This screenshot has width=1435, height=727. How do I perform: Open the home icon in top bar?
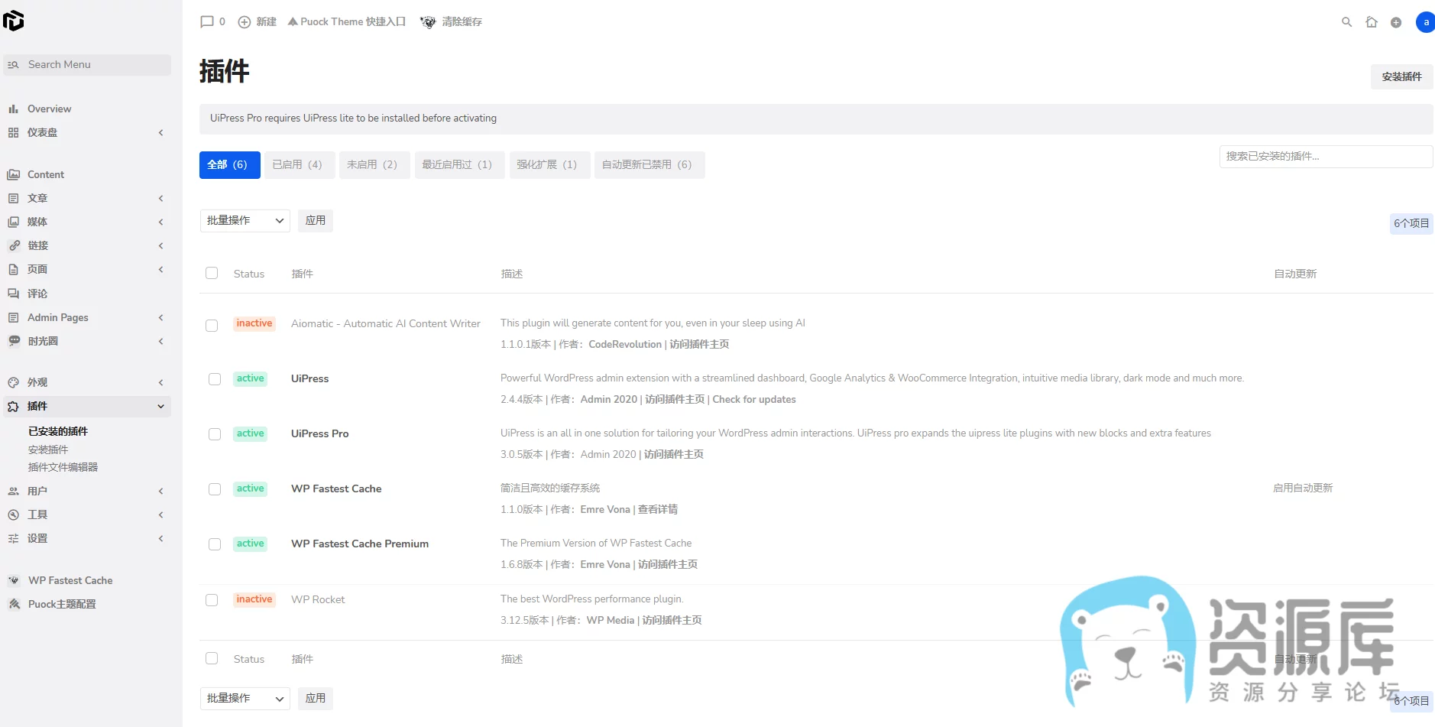click(x=1372, y=22)
